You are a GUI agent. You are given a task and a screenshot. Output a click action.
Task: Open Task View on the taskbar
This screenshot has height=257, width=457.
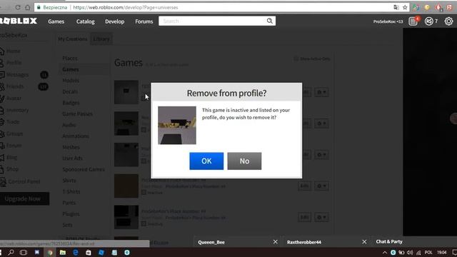click(x=24, y=252)
